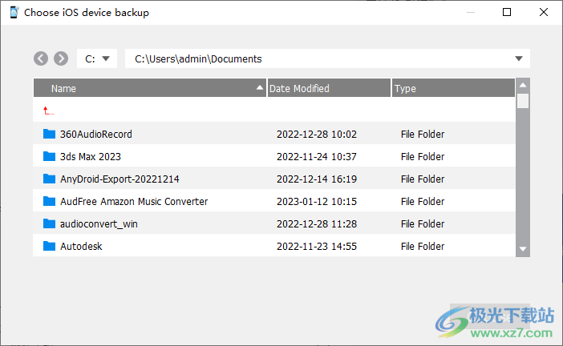Click the vertical scrollbar thumb
This screenshot has width=563, height=346.
pyautogui.click(x=523, y=101)
